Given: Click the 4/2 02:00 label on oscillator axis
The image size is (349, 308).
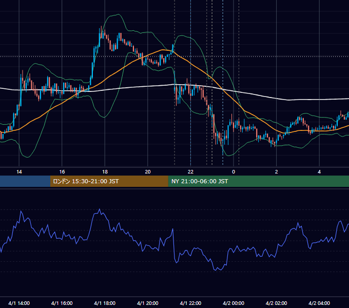Looking at the screenshot, I should coord(276,303).
